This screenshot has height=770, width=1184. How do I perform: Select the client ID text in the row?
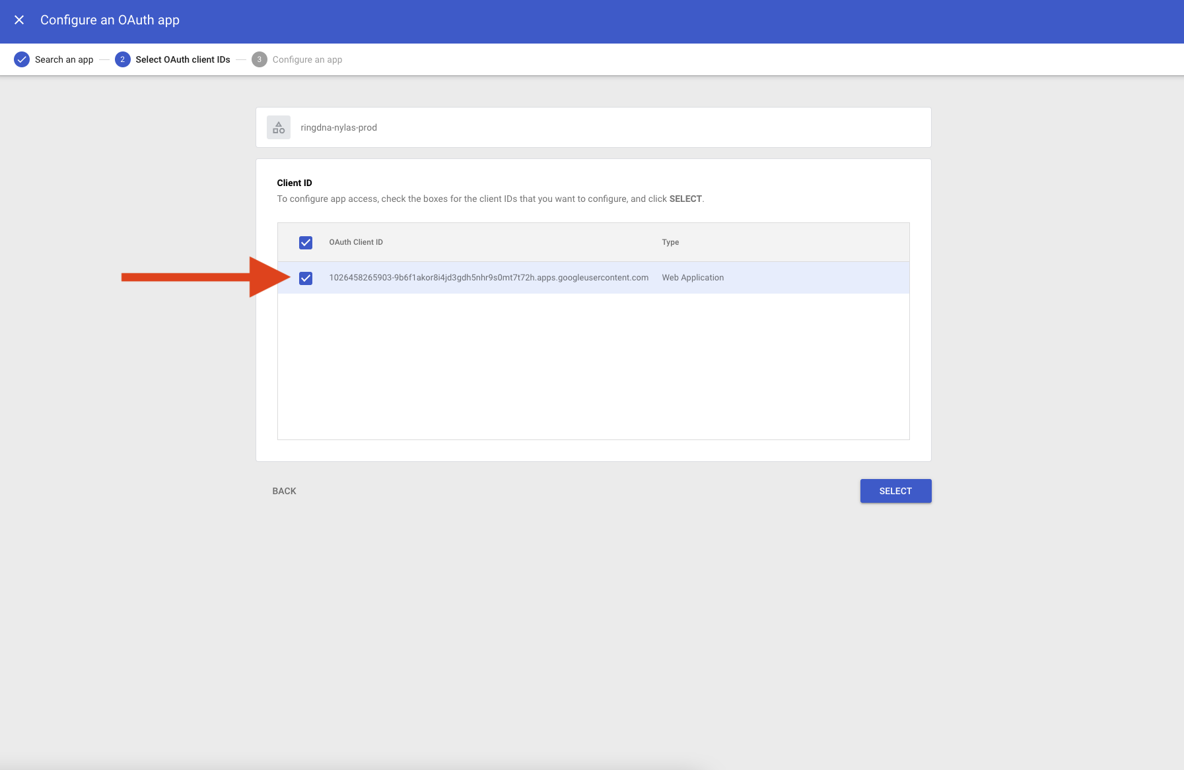pos(489,278)
